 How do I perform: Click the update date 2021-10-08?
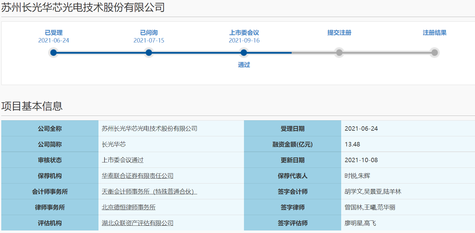361,160
